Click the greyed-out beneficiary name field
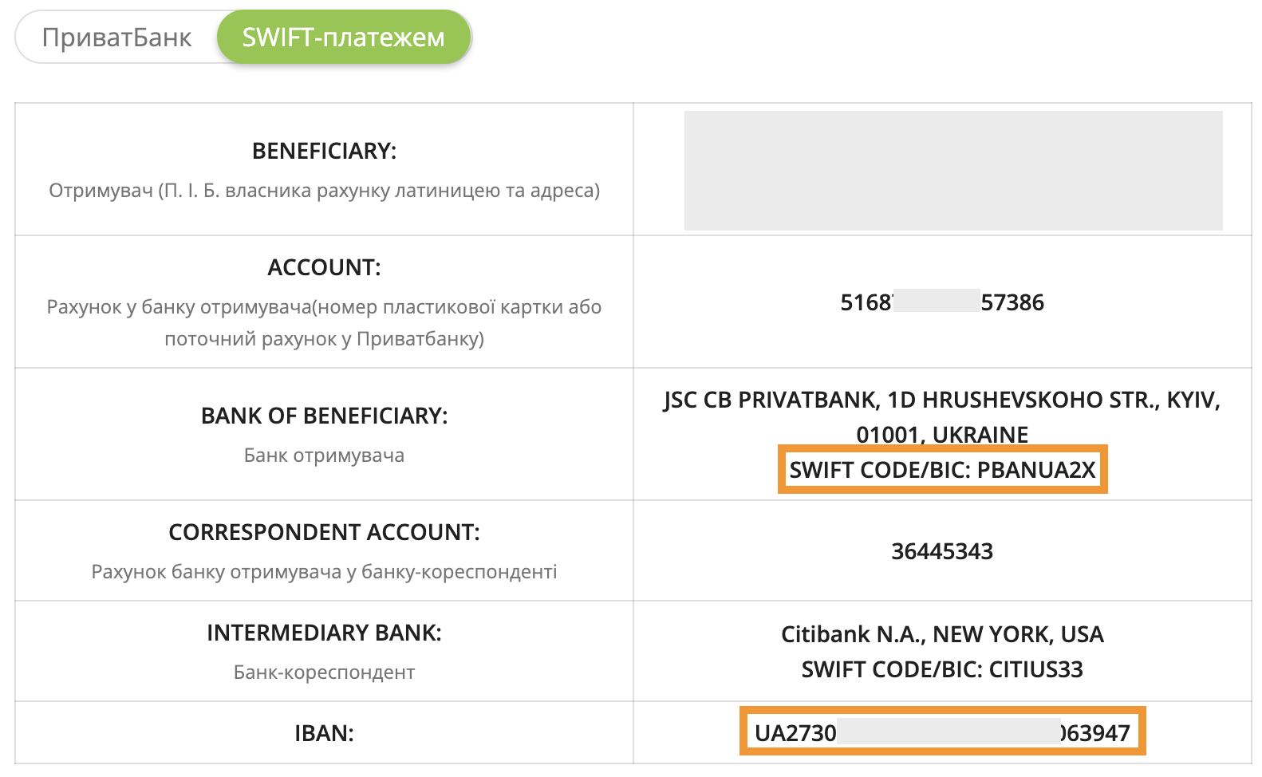 [x=952, y=171]
